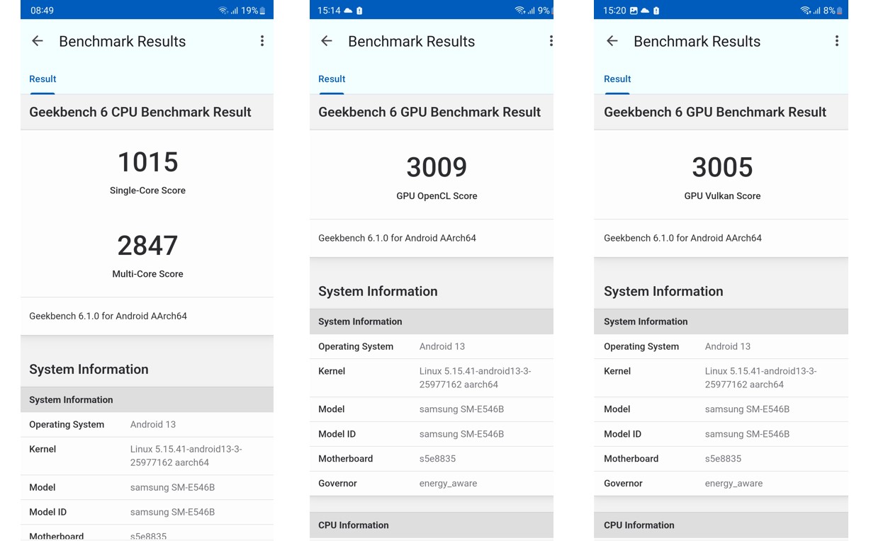Tap the Governor energy_aware row on the OpenCL screen
Image resolution: width=871 pixels, height=541 pixels.
click(432, 484)
